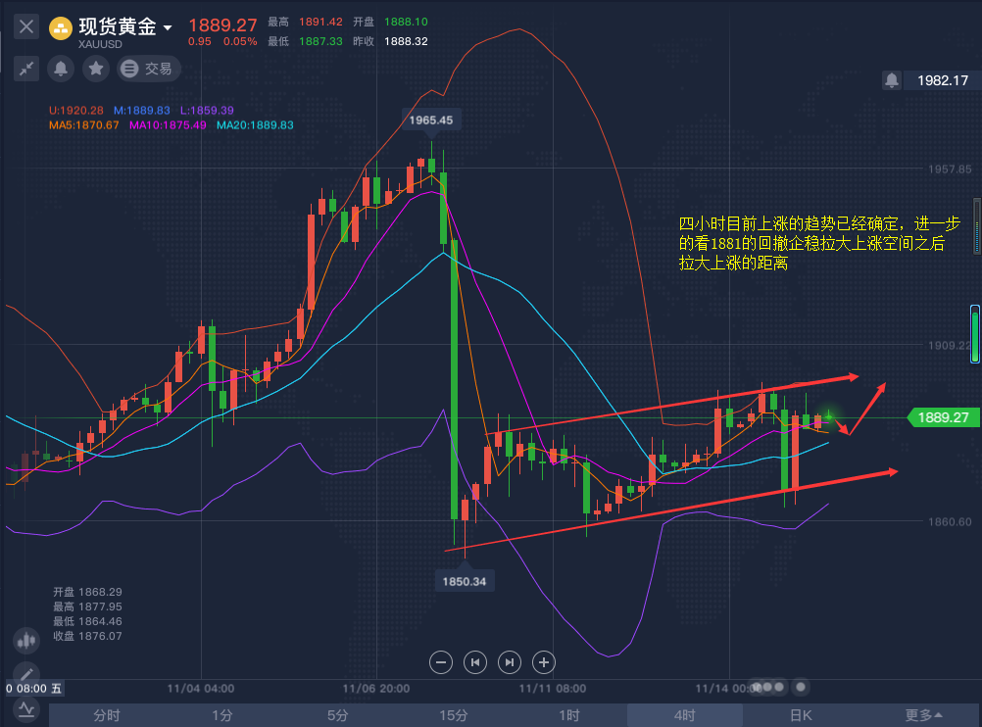Click the M:1889.83 middle band label
This screenshot has width=982, height=727.
pos(141,111)
